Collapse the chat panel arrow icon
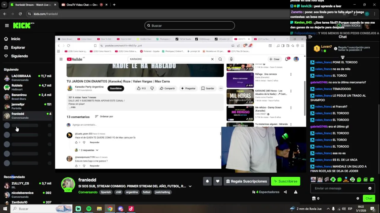Screen dimensions: 380x213 tap(310, 37)
